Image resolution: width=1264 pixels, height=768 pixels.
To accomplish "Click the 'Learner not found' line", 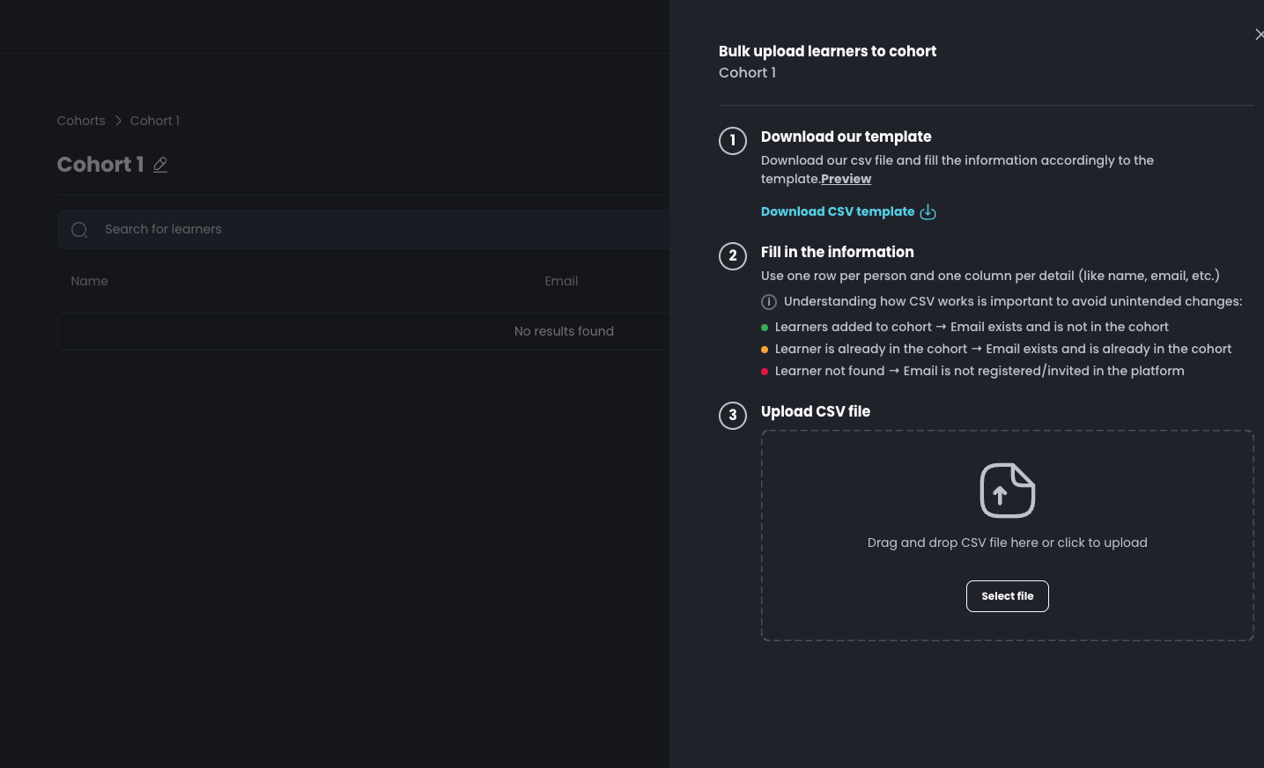I will point(979,371).
